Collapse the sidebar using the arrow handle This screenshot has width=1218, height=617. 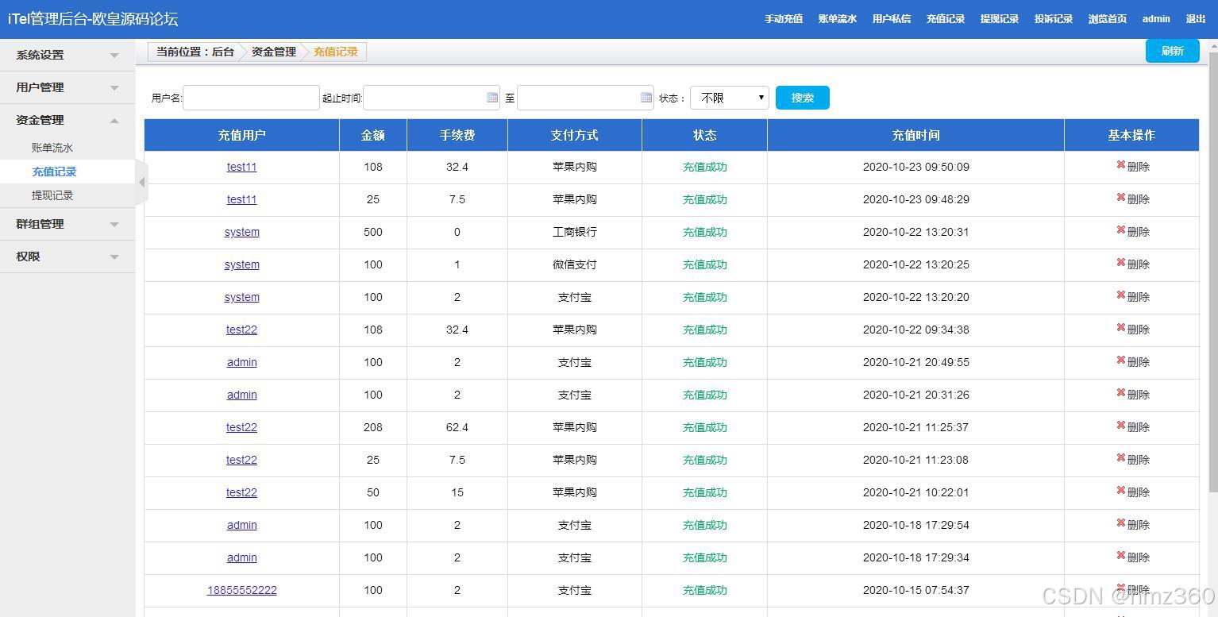coord(141,182)
